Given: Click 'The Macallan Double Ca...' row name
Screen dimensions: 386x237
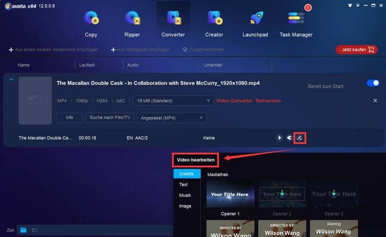Looking at the screenshot, I should tap(46, 138).
